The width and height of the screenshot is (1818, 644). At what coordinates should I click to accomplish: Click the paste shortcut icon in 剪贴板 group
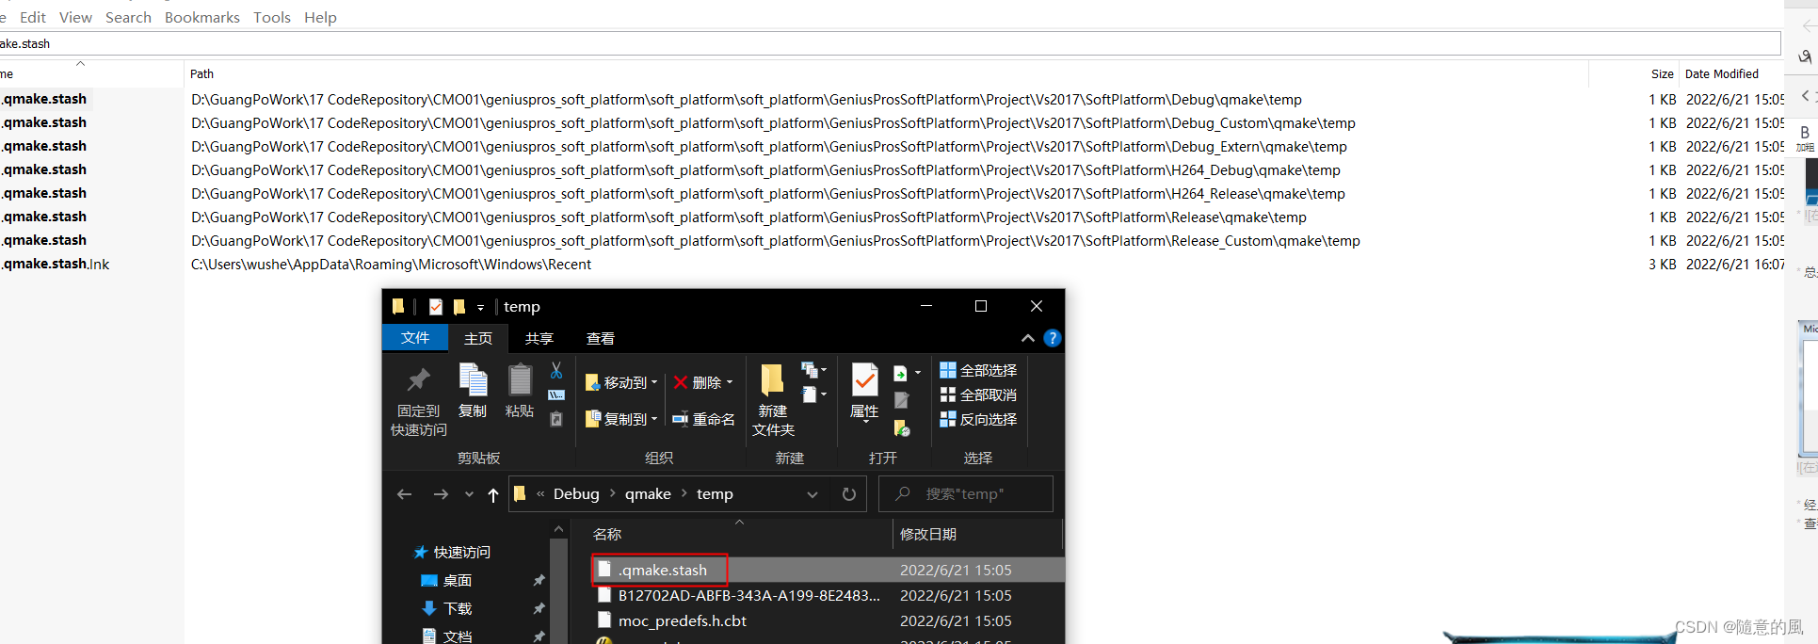coord(556,419)
